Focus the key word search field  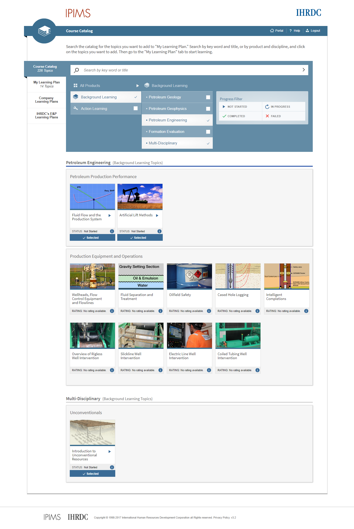189,70
